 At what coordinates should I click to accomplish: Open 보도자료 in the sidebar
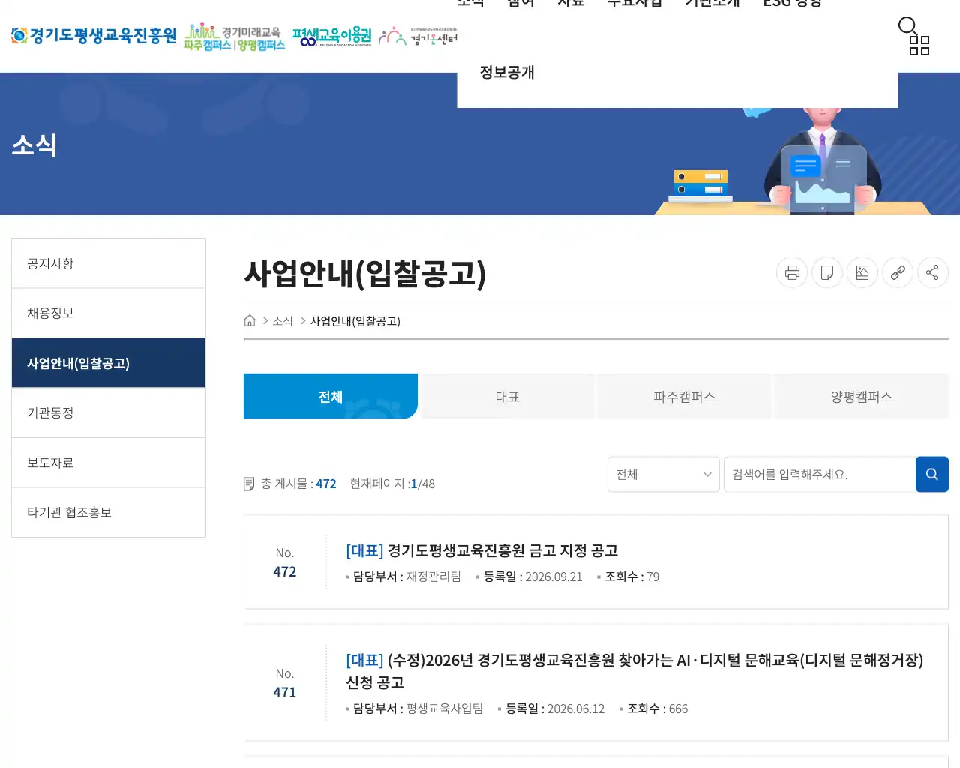(x=109, y=463)
